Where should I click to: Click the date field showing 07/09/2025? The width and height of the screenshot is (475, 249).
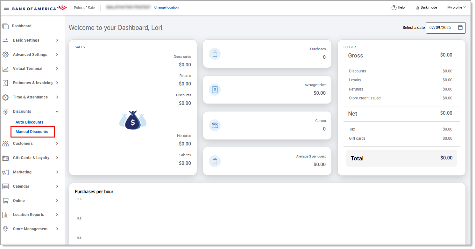446,28
